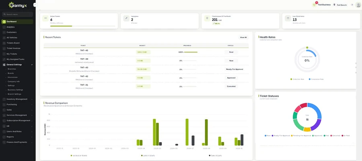Collapse General Settings chevron
This screenshot has height=161, width=362.
pyautogui.click(x=32, y=65)
